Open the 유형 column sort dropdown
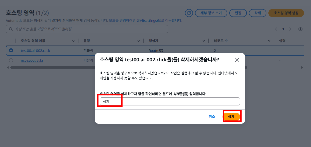Screen dimensions: 311x147 [139, 40]
